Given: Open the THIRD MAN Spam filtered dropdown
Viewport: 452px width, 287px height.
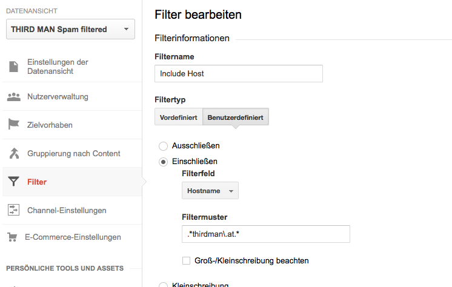Looking at the screenshot, I should pos(70,29).
